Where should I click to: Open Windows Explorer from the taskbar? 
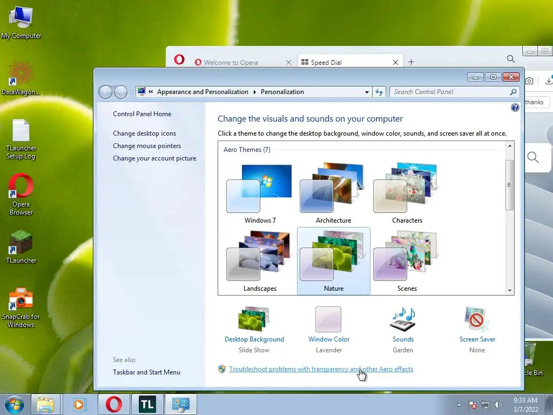click(x=45, y=404)
